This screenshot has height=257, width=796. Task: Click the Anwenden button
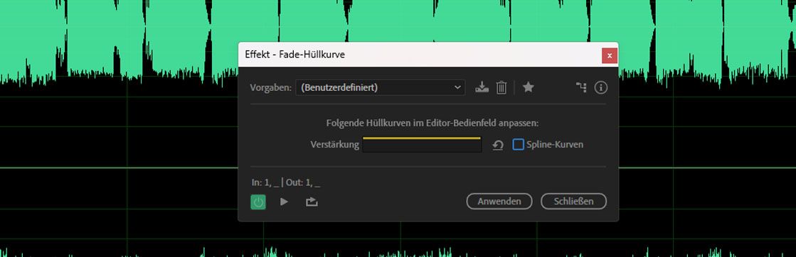(x=499, y=201)
